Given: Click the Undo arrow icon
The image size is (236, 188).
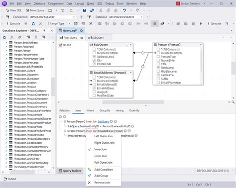Looking at the screenshot, I should (124, 10).
